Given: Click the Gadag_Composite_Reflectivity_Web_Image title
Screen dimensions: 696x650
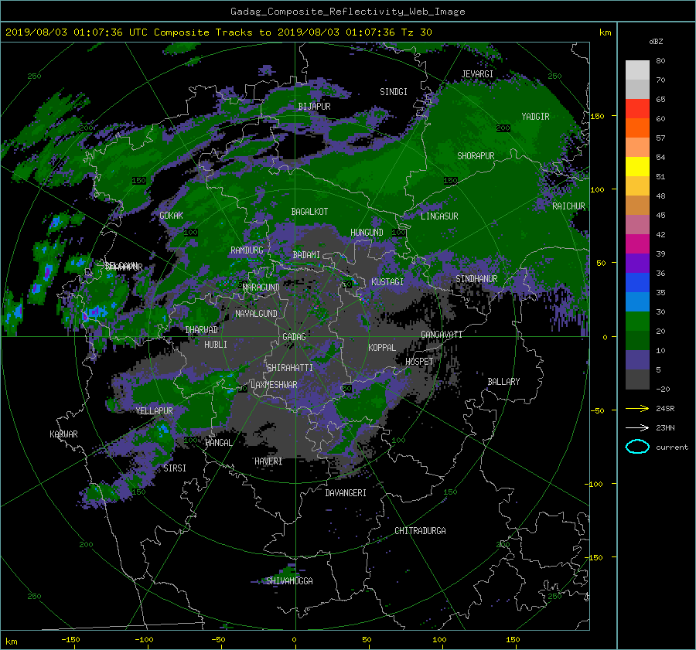Looking at the screenshot, I should point(347,12).
